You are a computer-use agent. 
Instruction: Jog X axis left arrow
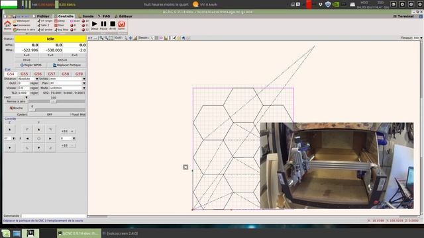click(27, 138)
